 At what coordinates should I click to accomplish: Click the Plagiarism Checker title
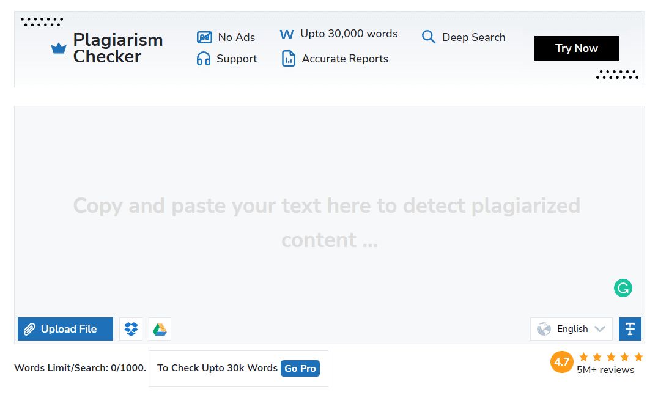point(118,48)
